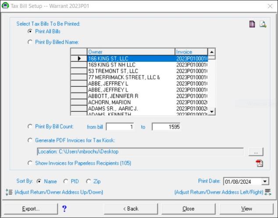Enable Generate PDF Invoices for Tax Kiosk
Viewport: 278px width, 218px height.
[x=30, y=140]
